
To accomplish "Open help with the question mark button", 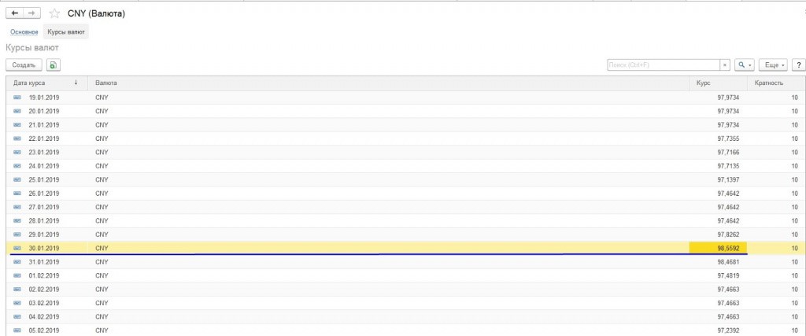I will 797,65.
